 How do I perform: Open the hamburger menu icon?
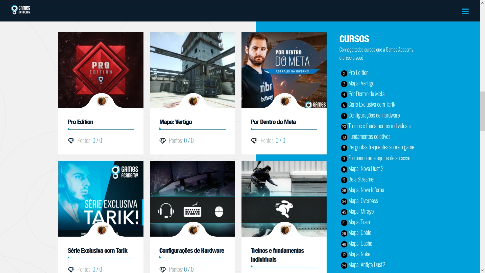(x=465, y=11)
